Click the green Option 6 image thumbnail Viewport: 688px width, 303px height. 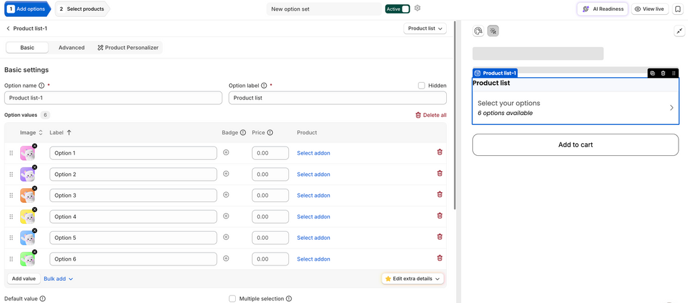click(x=27, y=259)
